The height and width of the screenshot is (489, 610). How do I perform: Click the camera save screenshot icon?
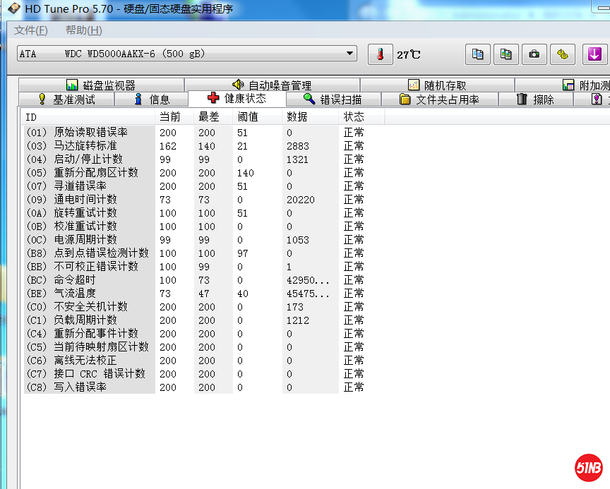(x=534, y=54)
